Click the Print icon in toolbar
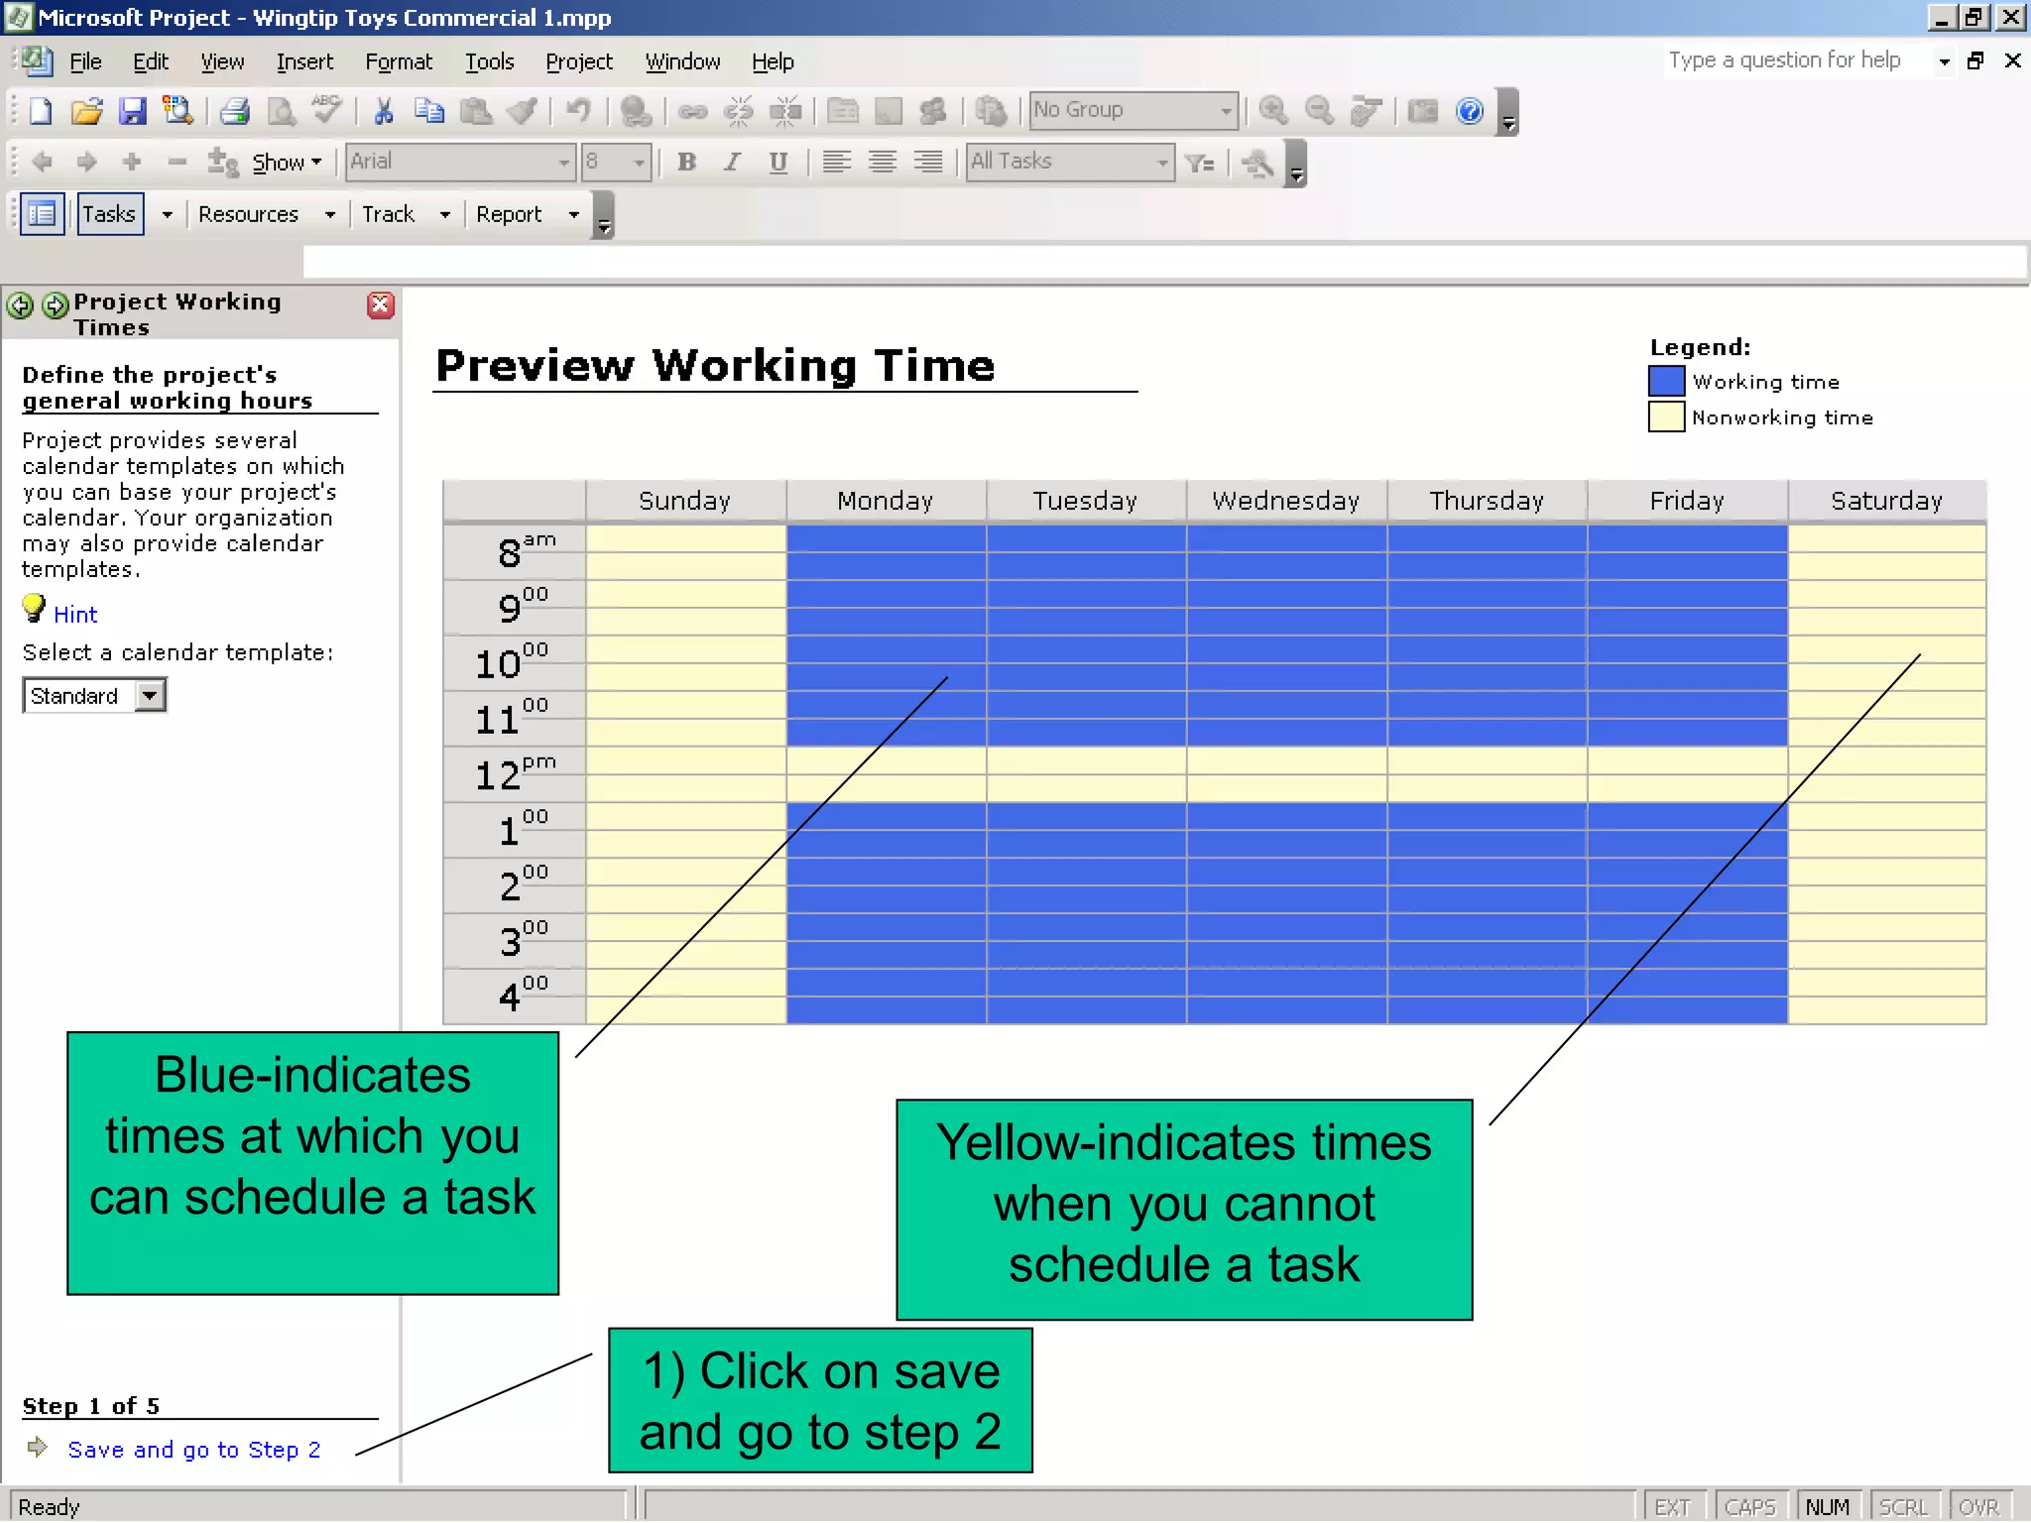This screenshot has height=1523, width=2031. pyautogui.click(x=235, y=111)
